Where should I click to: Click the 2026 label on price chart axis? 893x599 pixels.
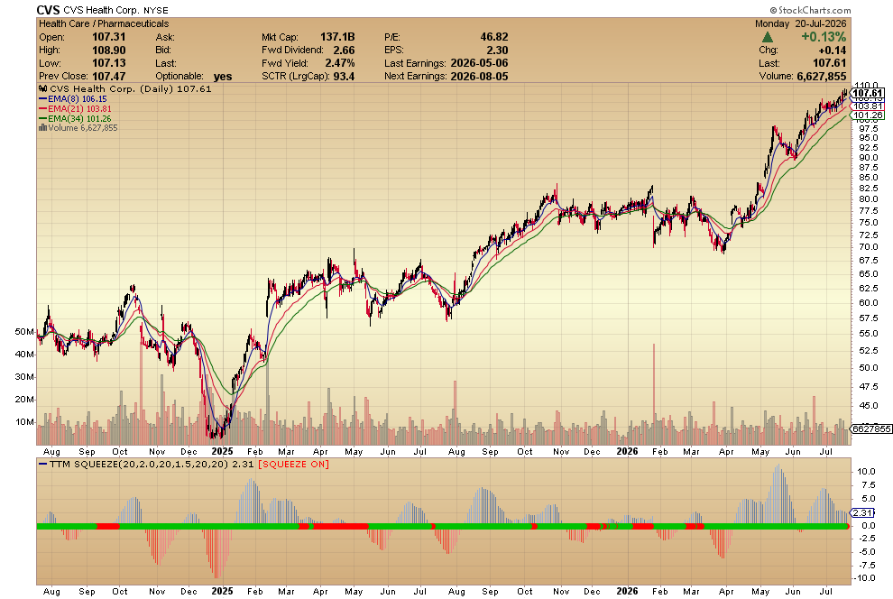pyautogui.click(x=627, y=451)
